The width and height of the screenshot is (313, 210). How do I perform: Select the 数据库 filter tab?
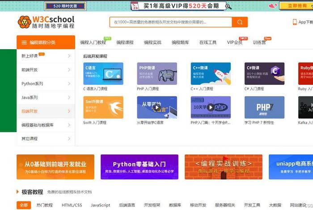[175, 205]
